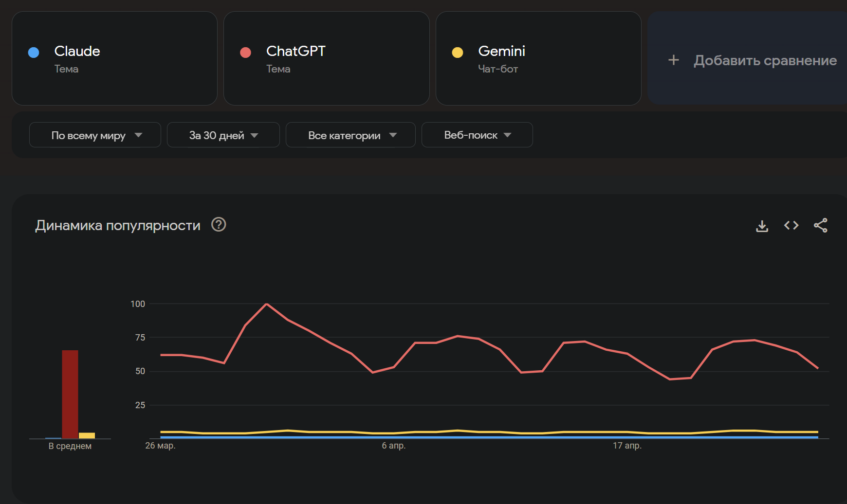847x504 pixels.
Task: Open the За 30 дней time range dropdown
Action: [x=223, y=135]
